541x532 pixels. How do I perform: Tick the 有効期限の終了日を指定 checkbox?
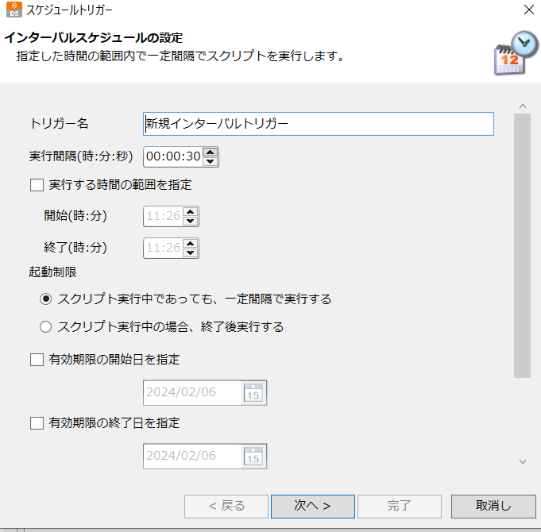(x=37, y=422)
